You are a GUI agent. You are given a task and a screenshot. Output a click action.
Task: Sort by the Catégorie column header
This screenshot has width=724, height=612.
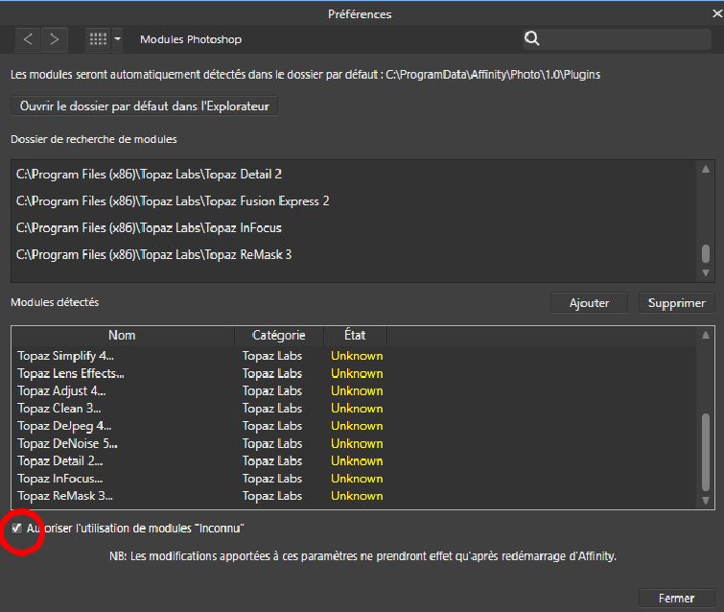pos(279,336)
